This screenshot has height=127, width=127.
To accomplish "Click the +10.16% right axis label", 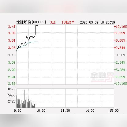I will coord(121,27).
